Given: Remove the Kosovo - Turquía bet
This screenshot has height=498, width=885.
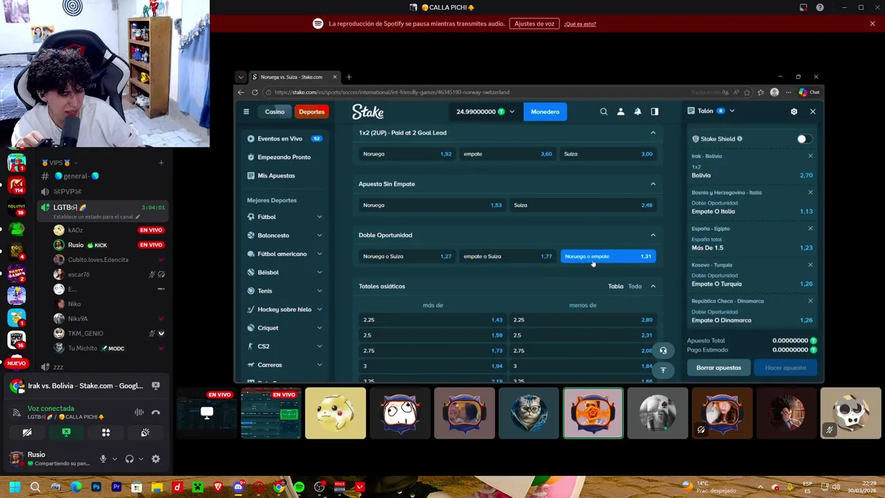Looking at the screenshot, I should click(x=810, y=264).
